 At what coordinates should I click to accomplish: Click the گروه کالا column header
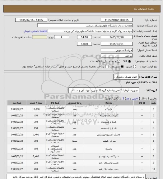(x=55, y=103)
